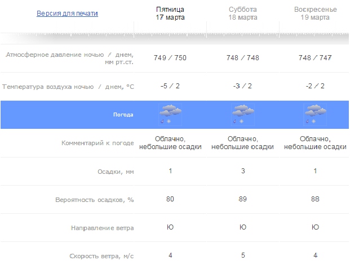Screen dimensions: 350x265
Task: Click Friday's temperature value -5 / 2
Action: [170, 86]
